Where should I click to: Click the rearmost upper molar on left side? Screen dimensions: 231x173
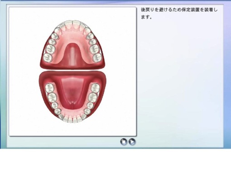click(x=48, y=57)
